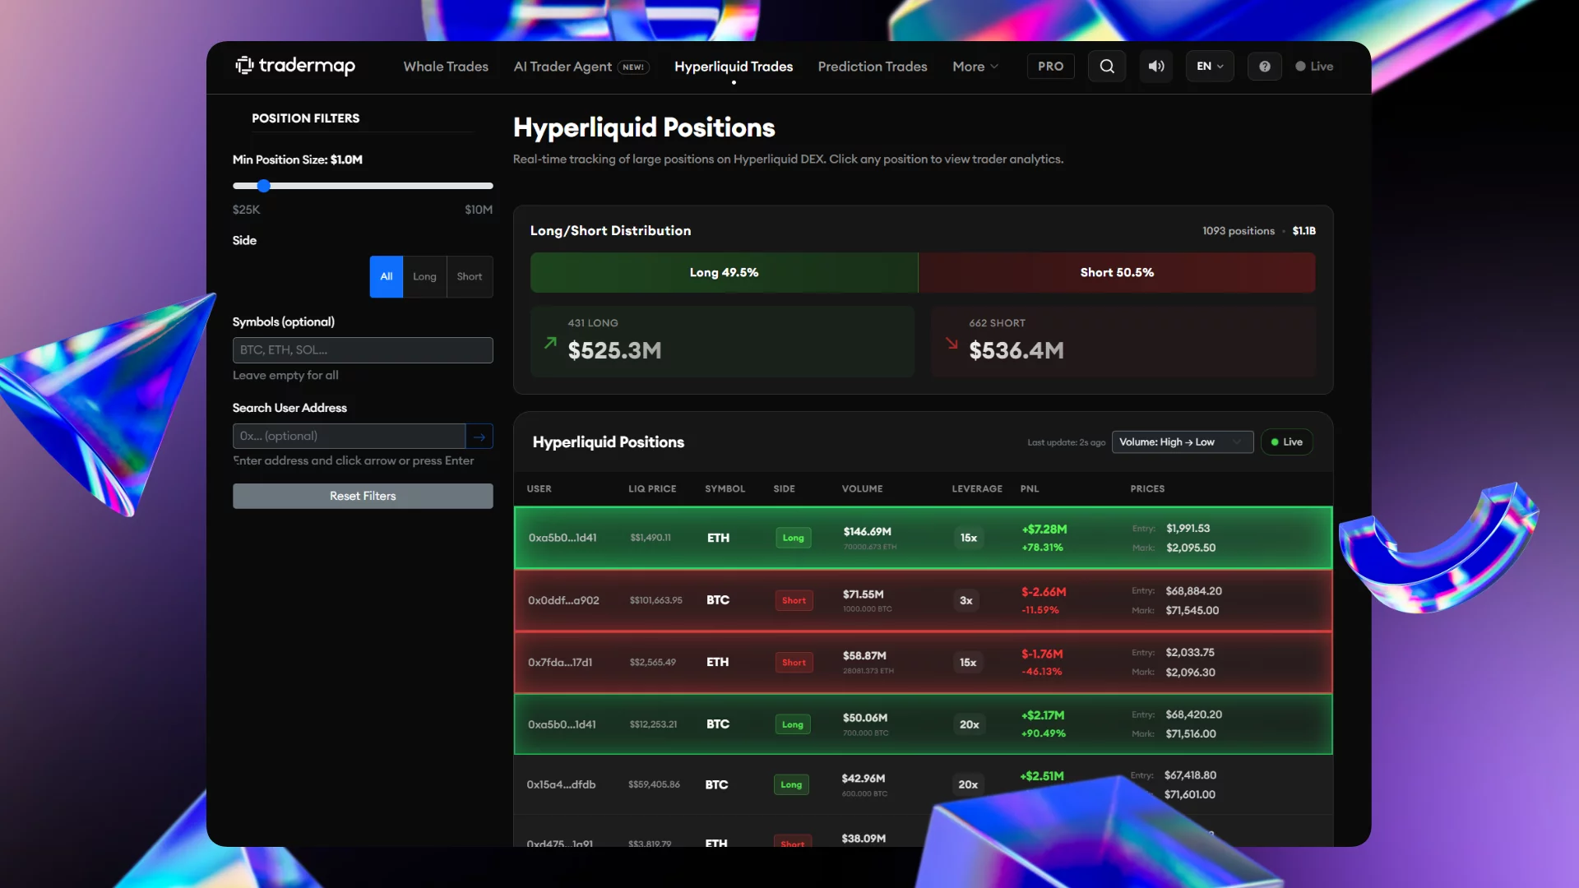Viewport: 1579px width, 888px height.
Task: Click the tradermap logo
Action: click(294, 66)
